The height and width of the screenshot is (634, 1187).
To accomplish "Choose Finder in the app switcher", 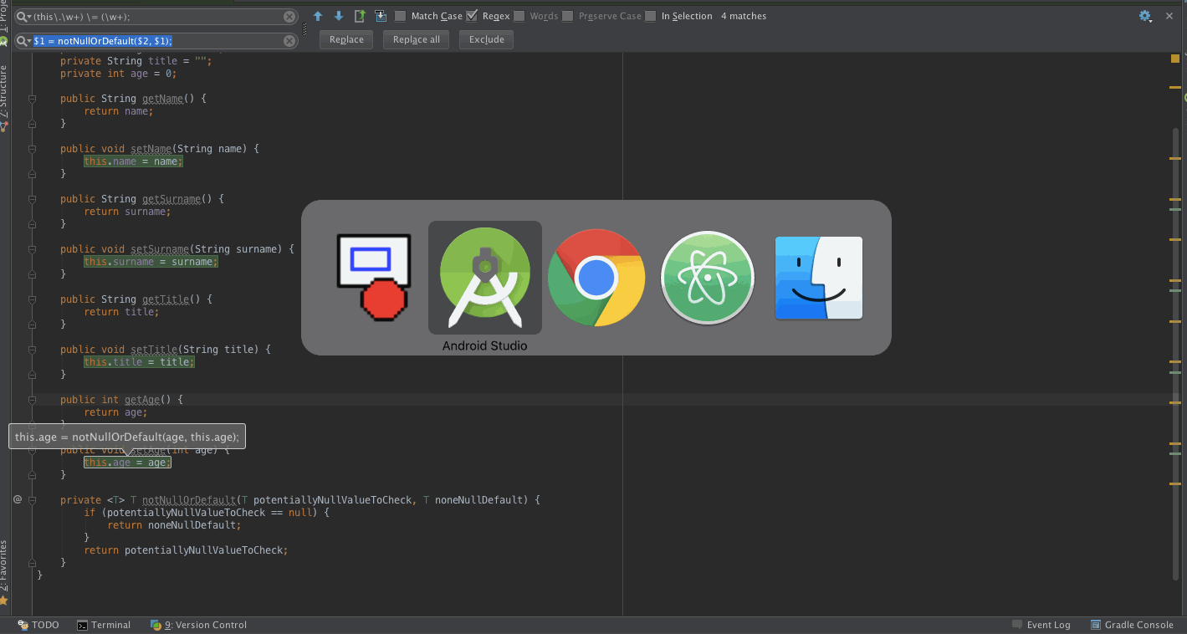I will 818,278.
